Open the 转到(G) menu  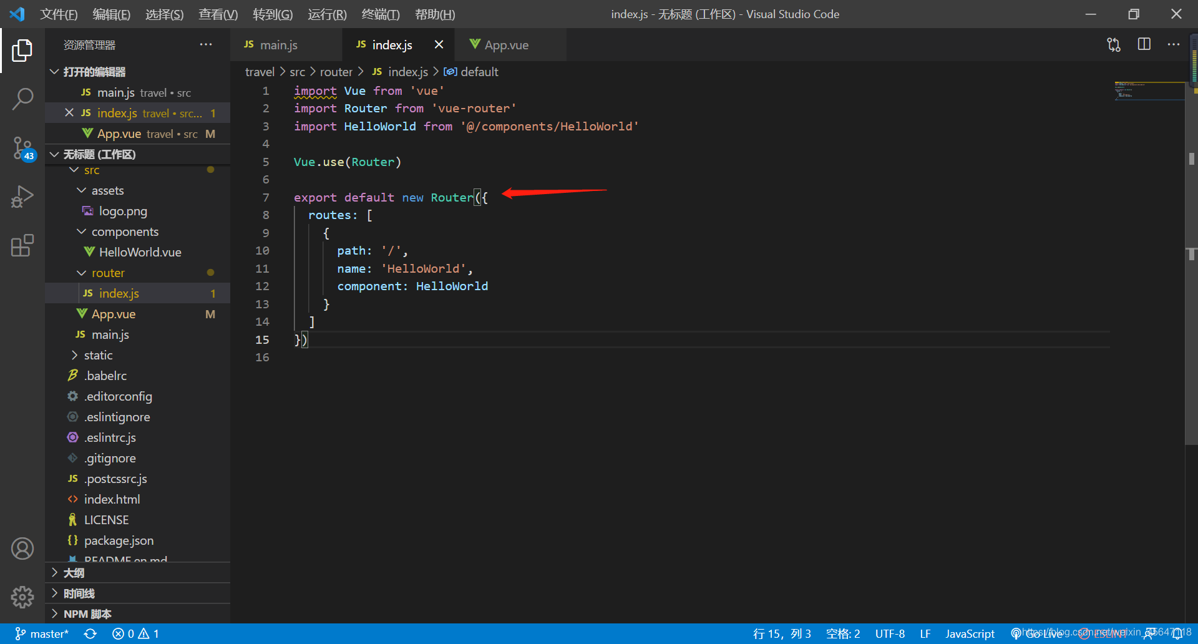[x=273, y=14]
